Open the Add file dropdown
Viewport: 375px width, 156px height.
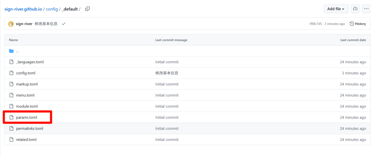[x=336, y=9]
